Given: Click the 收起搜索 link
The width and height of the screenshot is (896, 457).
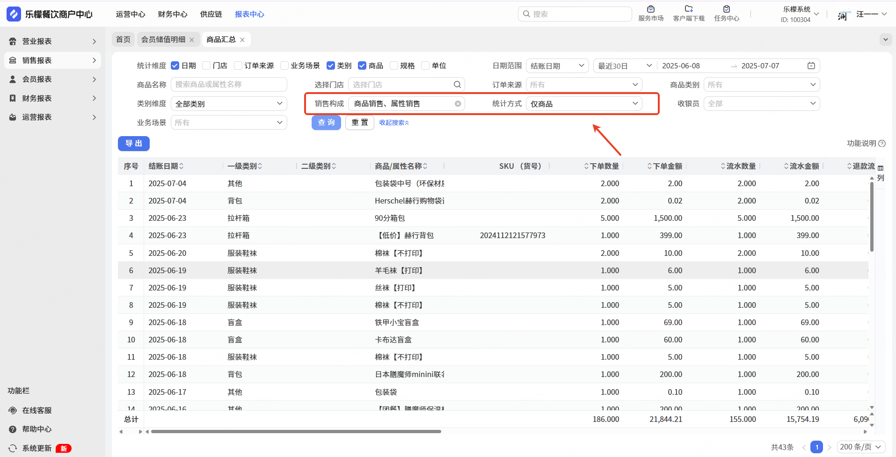Looking at the screenshot, I should pyautogui.click(x=394, y=123).
